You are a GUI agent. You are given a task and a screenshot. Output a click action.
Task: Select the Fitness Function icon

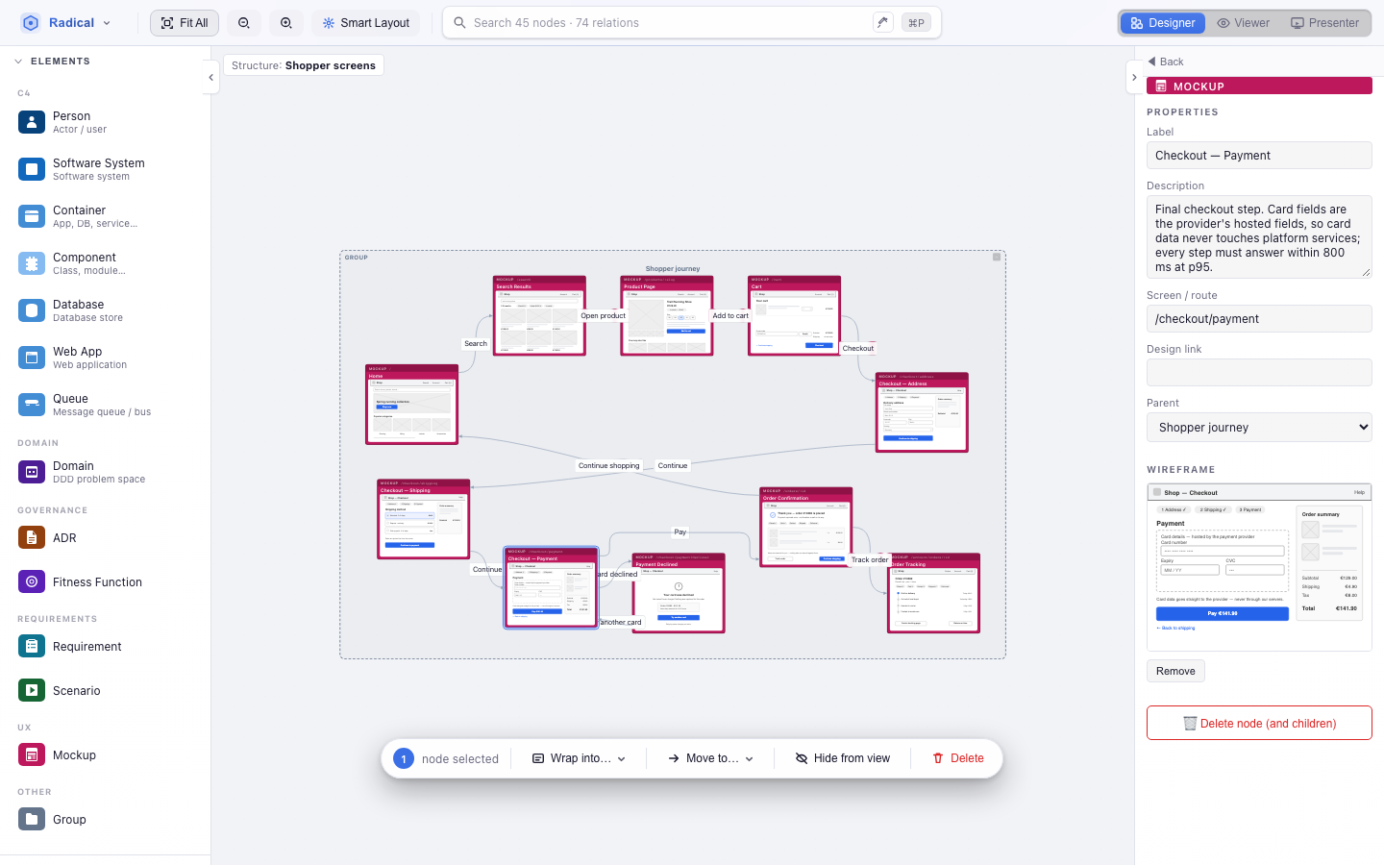tap(32, 581)
